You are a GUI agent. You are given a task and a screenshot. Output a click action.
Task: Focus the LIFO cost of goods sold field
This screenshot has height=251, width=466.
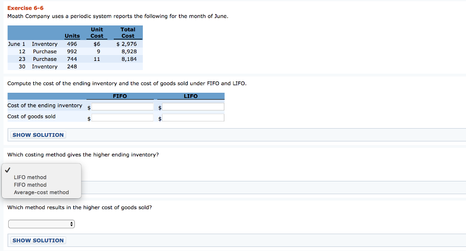tap(194, 118)
